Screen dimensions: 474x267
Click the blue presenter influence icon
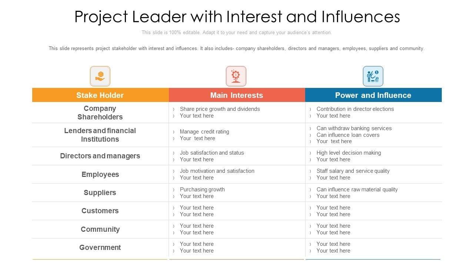(373, 76)
